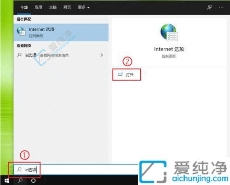Click the Internet 选项 globe icon in results list

tap(21, 31)
